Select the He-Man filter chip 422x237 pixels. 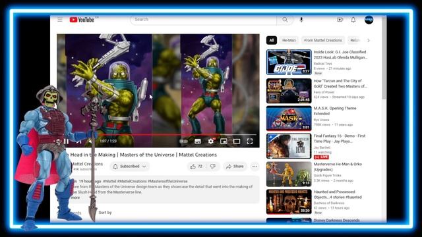(289, 40)
